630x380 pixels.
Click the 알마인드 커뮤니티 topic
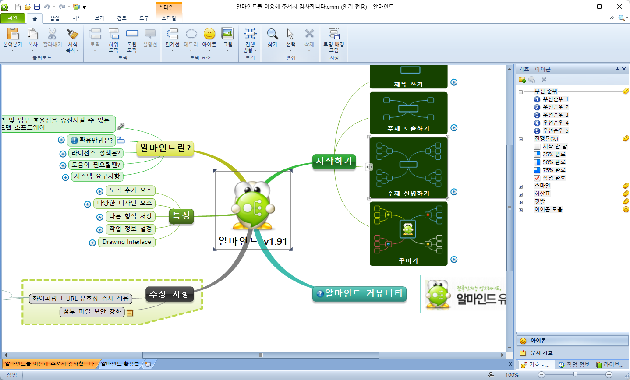[360, 293]
